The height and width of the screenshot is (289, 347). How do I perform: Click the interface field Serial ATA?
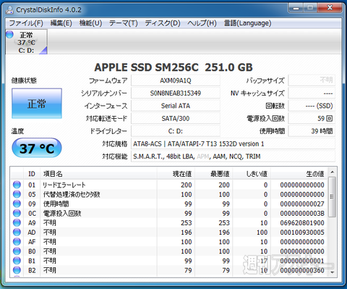tap(176, 106)
